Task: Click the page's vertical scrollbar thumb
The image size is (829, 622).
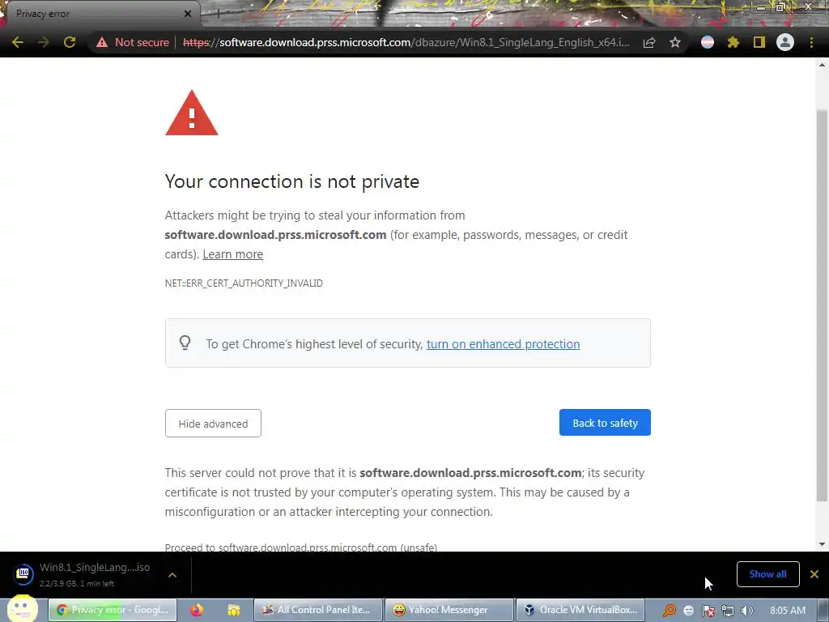Action: (822, 305)
